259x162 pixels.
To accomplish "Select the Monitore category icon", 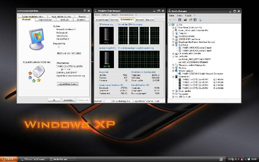I will (176, 68).
